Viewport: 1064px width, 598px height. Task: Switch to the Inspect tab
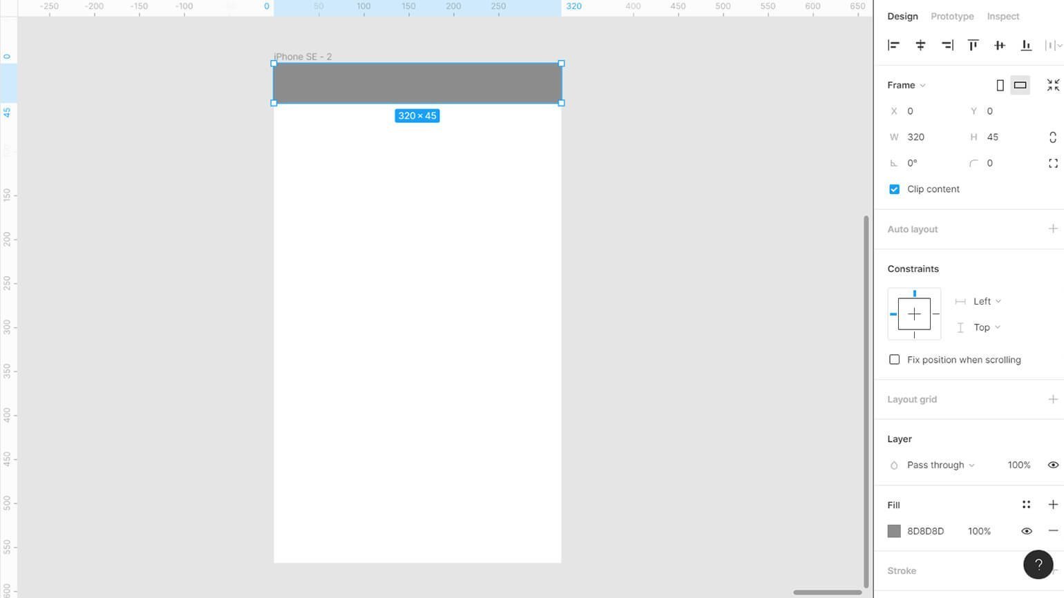1003,17
